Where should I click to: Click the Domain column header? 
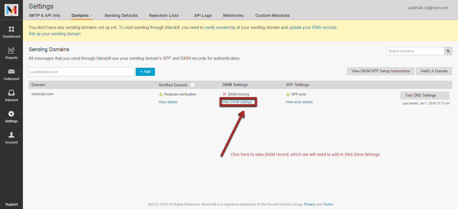38,85
